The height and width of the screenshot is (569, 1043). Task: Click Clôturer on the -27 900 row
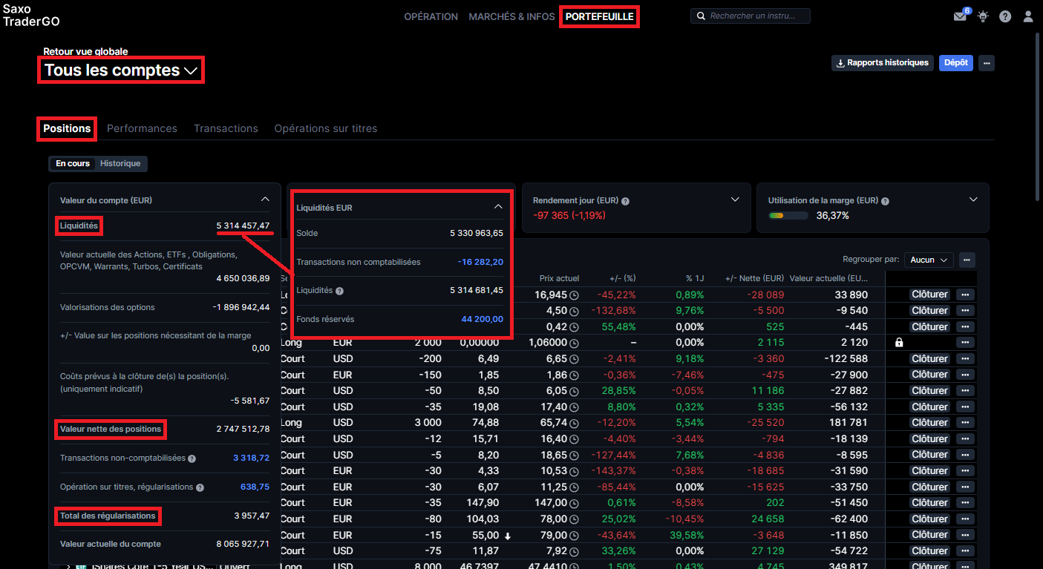(x=929, y=375)
